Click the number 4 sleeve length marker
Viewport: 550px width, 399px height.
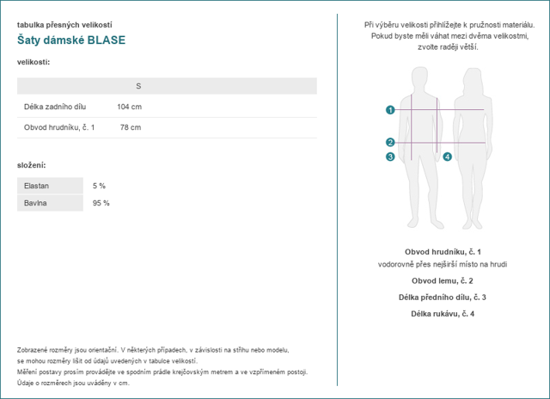click(x=447, y=157)
